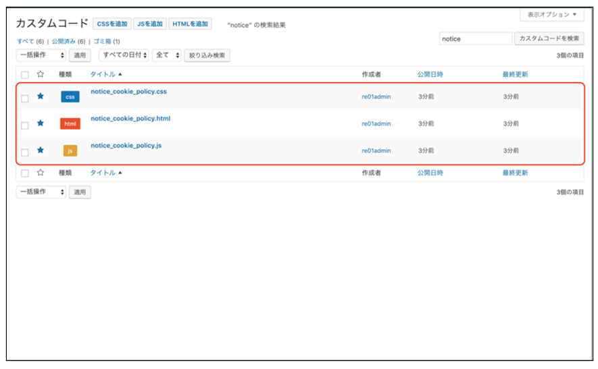Open re01admin author link in html row
The height and width of the screenshot is (369, 598).
pos(376,123)
